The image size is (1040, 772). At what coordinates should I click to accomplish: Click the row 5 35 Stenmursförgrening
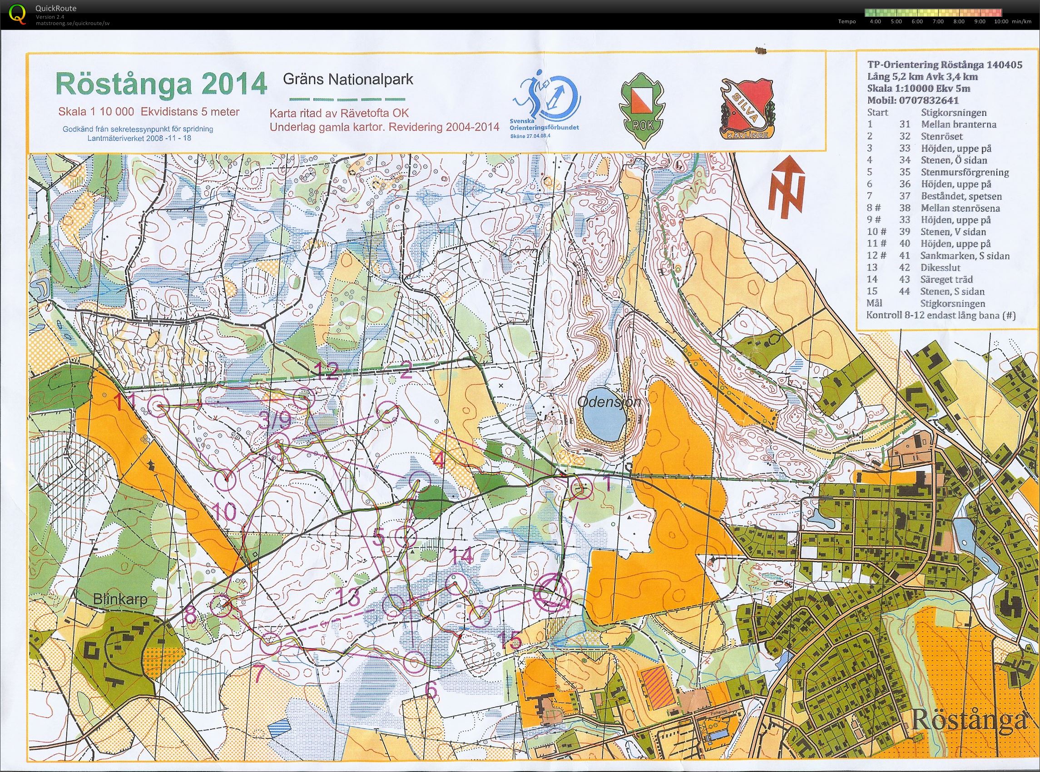point(937,172)
